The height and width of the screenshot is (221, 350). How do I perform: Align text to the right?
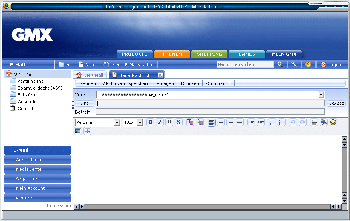tap(230, 122)
